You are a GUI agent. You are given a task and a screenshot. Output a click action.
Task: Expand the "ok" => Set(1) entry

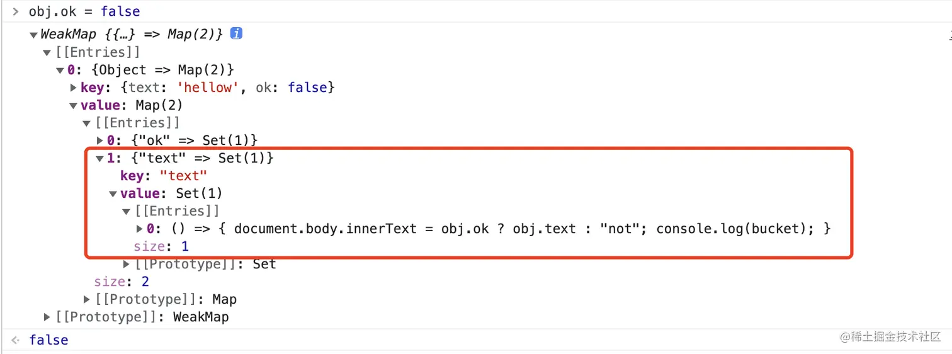click(100, 140)
